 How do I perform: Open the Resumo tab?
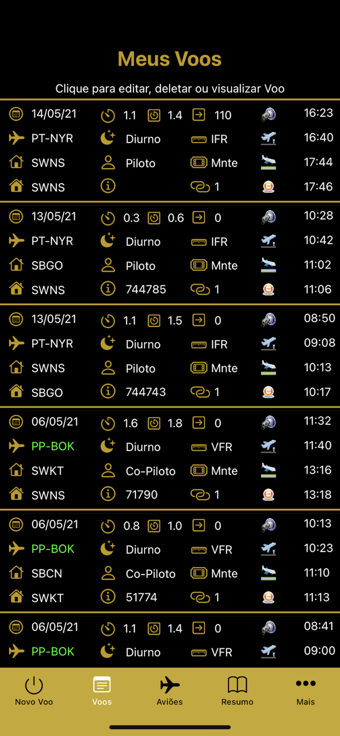point(237,691)
